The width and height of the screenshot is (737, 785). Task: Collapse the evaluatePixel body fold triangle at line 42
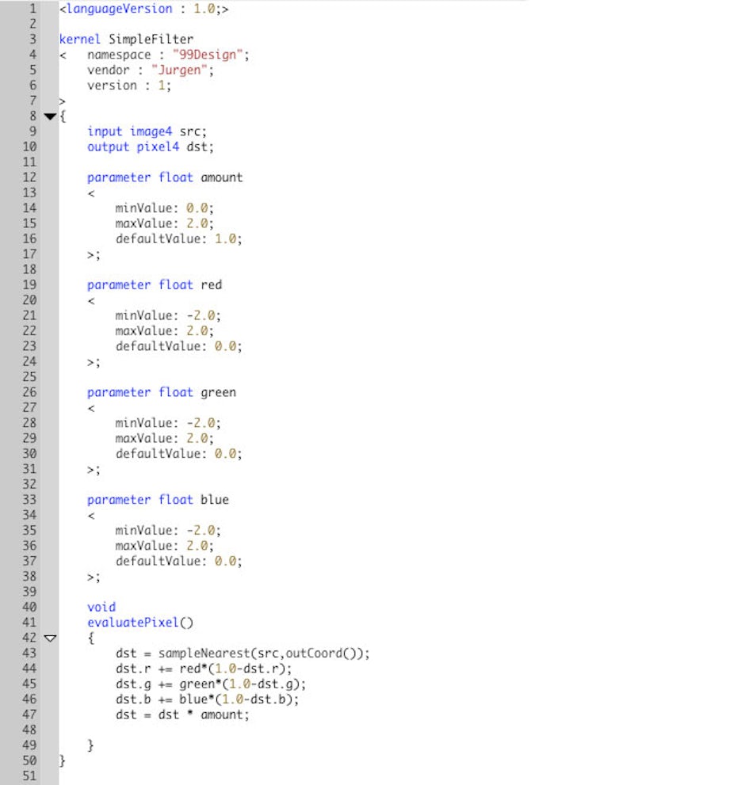click(x=50, y=638)
